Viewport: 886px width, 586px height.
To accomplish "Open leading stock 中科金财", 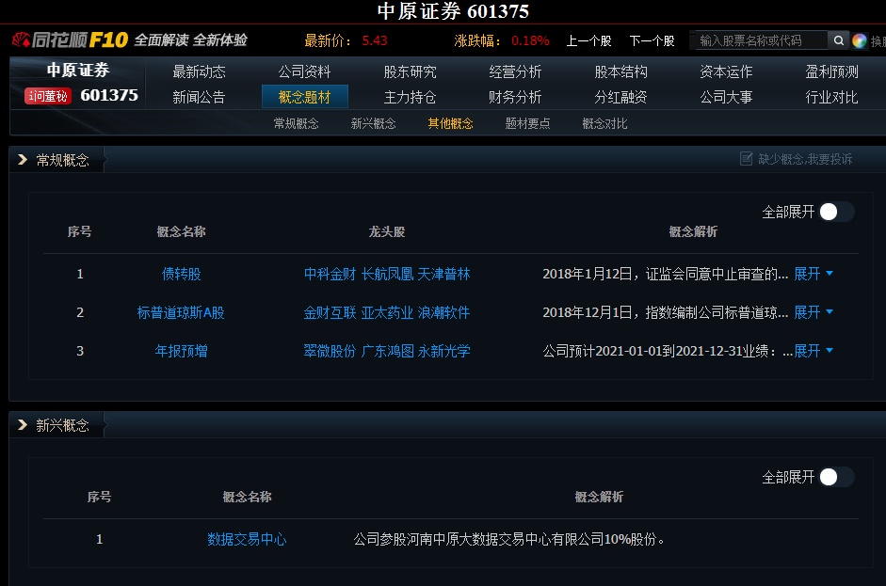I will [x=330, y=274].
